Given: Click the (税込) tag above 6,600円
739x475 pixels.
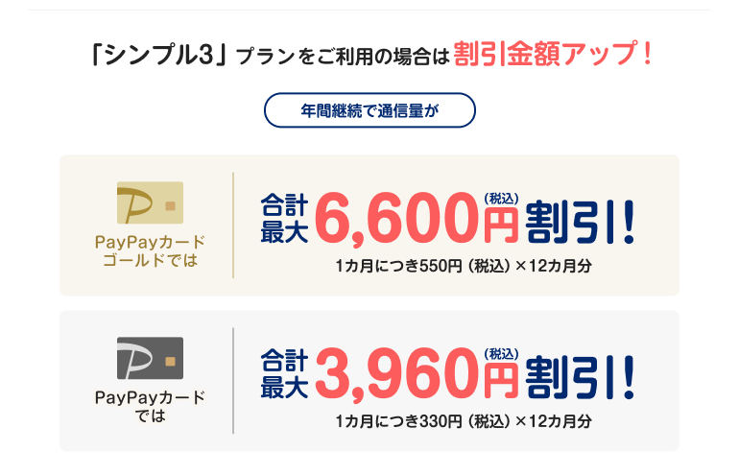Looking at the screenshot, I should 501,199.
